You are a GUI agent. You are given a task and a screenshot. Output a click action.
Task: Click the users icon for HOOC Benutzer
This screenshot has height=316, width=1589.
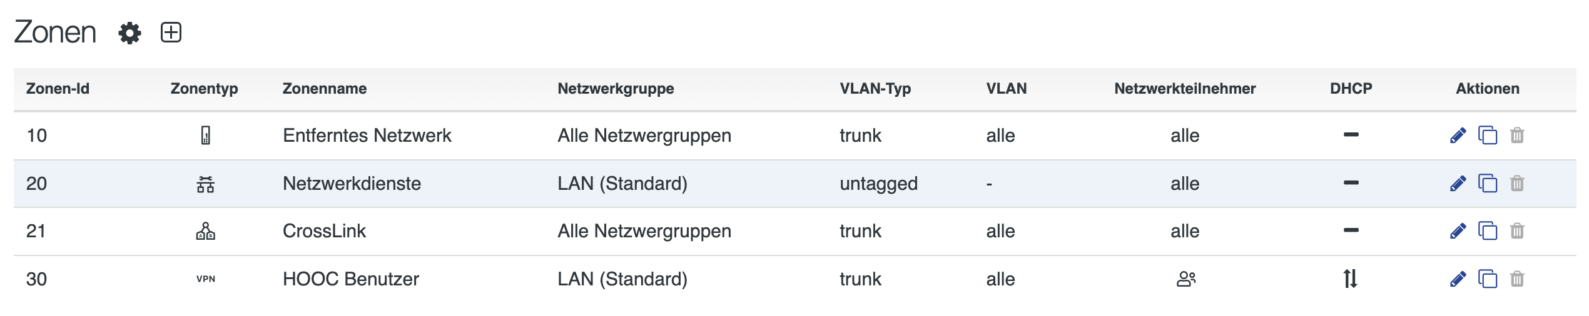1185,279
